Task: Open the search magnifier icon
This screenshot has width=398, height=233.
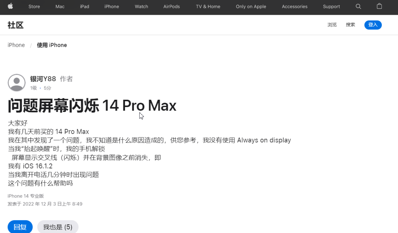Action: point(358,7)
